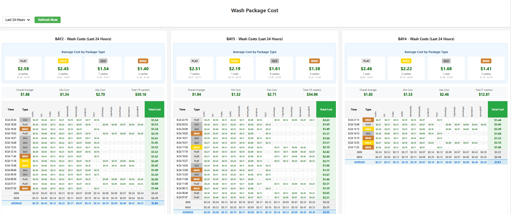Image resolution: width=511 pixels, height=214 pixels.
Task: Click the BAY3 table Time column header
Action: coord(182,110)
